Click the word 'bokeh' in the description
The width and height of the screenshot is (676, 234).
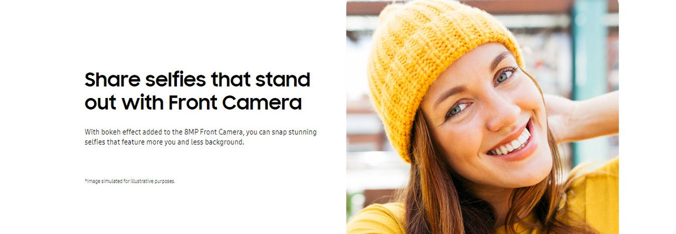point(110,132)
